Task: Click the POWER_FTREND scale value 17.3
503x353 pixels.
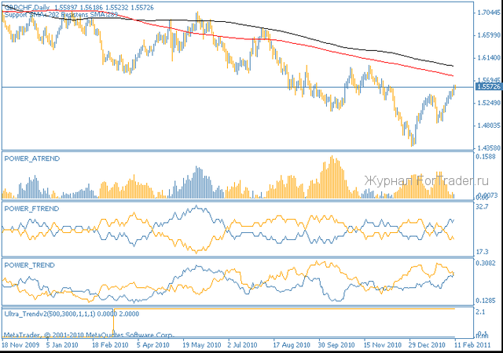Action: coord(482,252)
